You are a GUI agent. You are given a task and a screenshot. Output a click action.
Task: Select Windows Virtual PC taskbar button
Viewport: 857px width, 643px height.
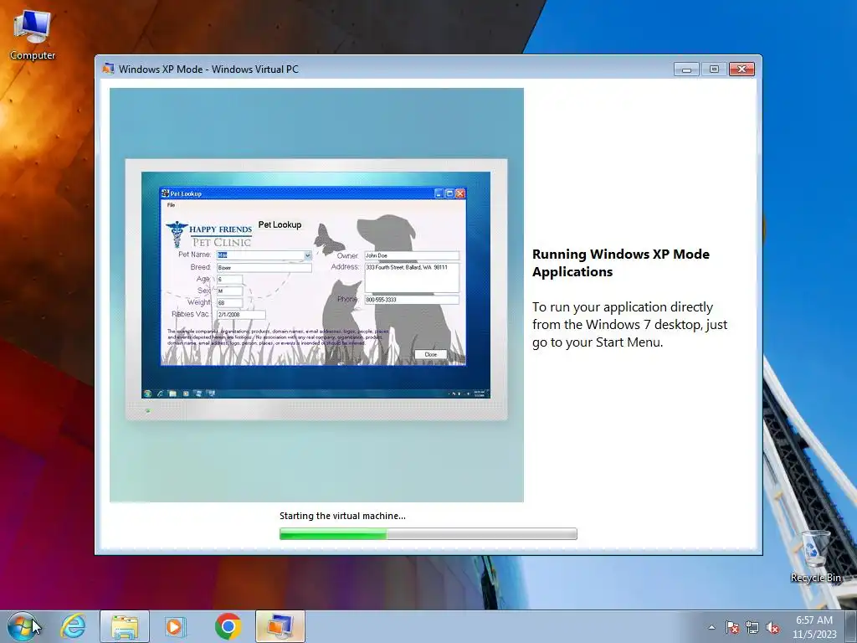(x=280, y=626)
